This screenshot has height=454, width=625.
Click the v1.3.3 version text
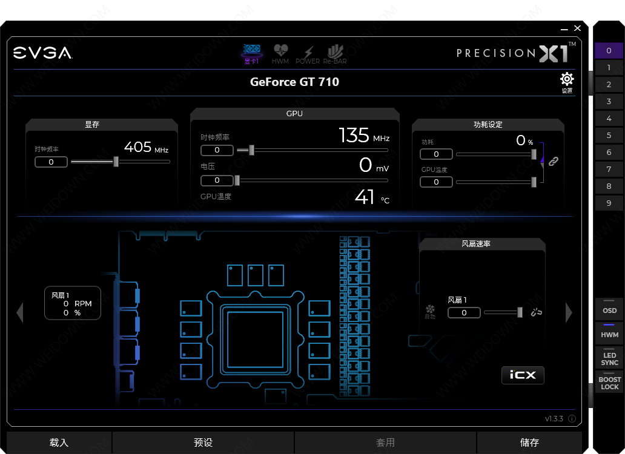554,418
